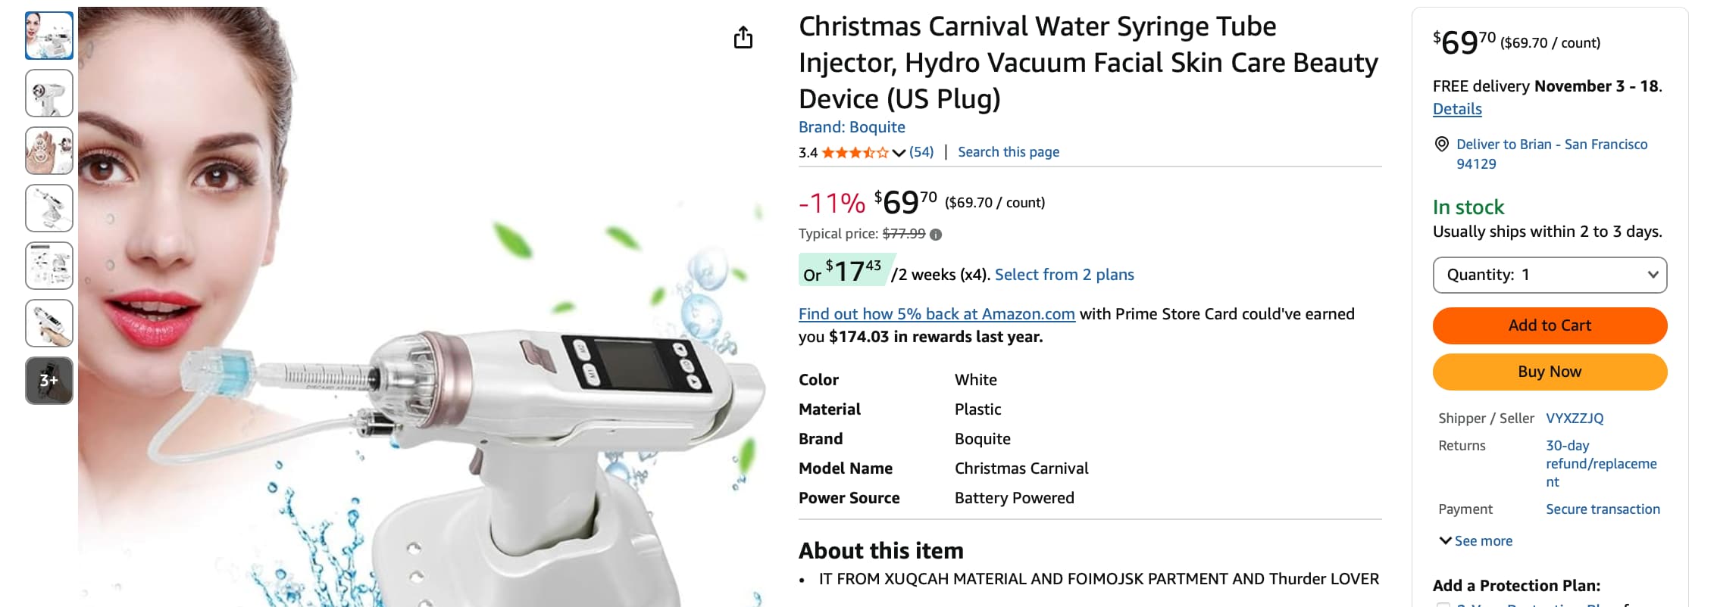1717x607 pixels.
Task: Open the 3+ more images thumbnail
Action: [49, 380]
